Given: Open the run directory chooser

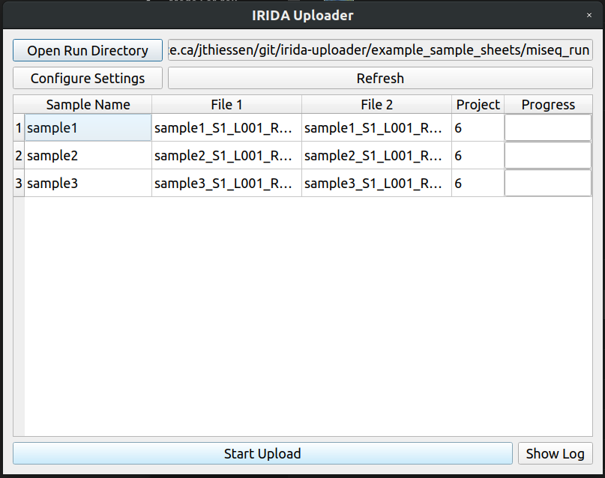Looking at the screenshot, I should point(88,50).
